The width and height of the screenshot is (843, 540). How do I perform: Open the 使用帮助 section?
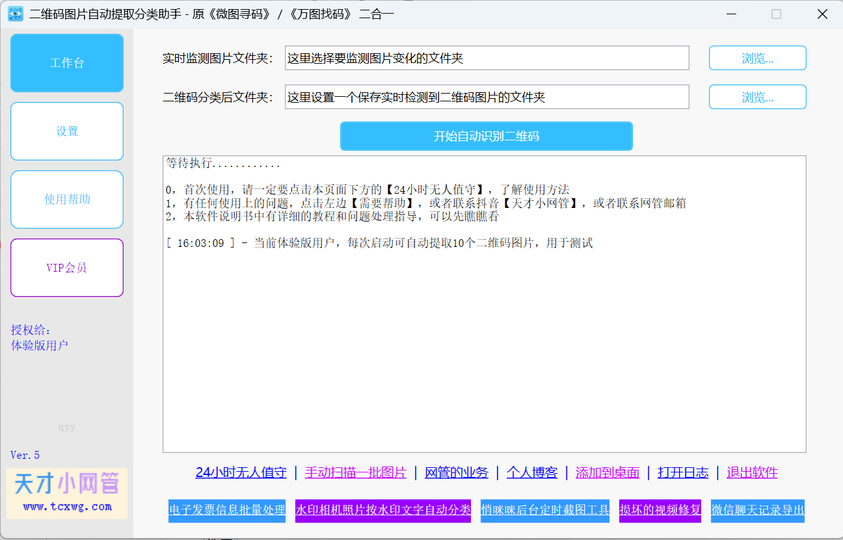click(66, 199)
